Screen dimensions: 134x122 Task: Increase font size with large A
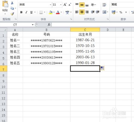65,4
